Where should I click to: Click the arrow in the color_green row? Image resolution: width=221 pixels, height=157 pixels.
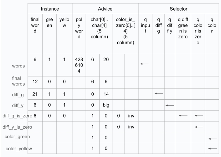(x=212, y=139)
